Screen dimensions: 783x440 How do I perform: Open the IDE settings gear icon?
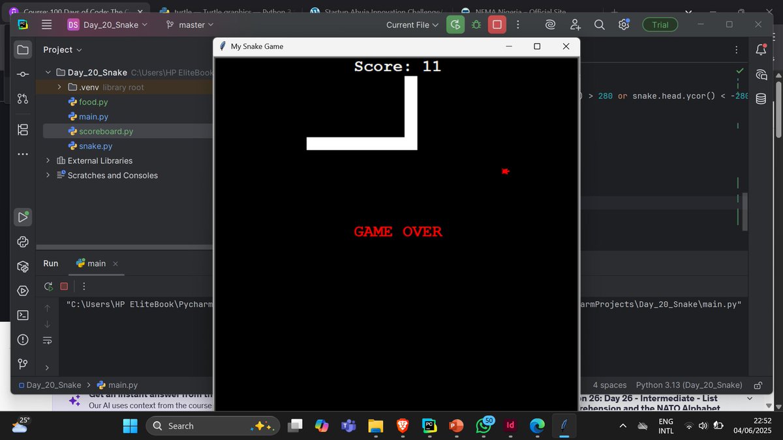coord(624,24)
